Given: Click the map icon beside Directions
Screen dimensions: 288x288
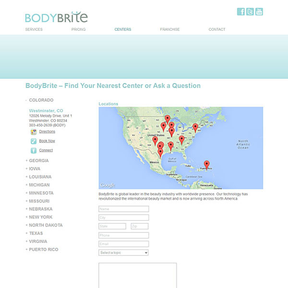Looking at the screenshot, I should point(34,132).
